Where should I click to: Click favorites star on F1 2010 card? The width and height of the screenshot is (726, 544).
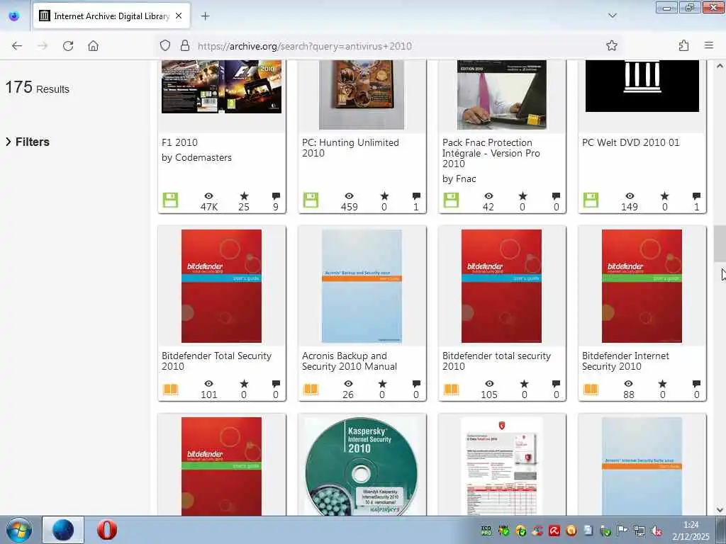[244, 196]
